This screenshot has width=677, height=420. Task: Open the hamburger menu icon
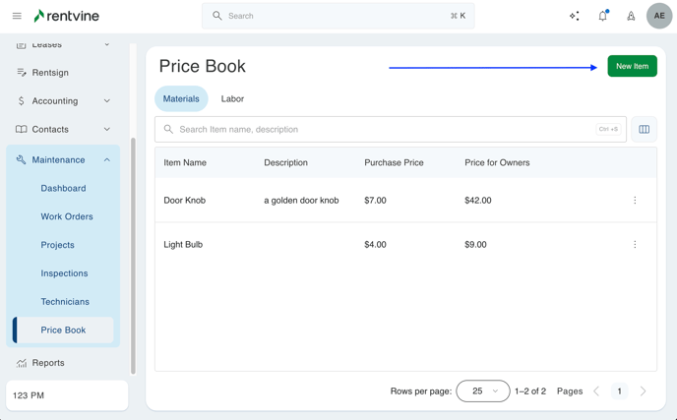tap(17, 16)
